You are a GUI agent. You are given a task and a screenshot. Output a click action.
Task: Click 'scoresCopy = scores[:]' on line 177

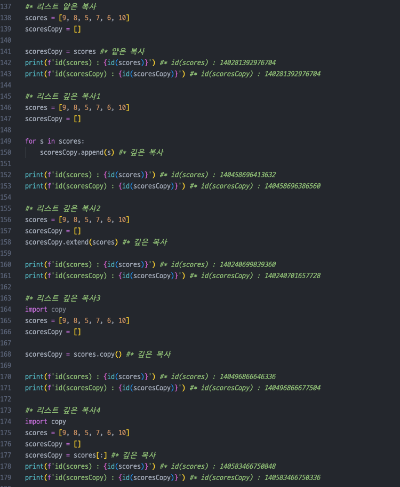coord(66,455)
